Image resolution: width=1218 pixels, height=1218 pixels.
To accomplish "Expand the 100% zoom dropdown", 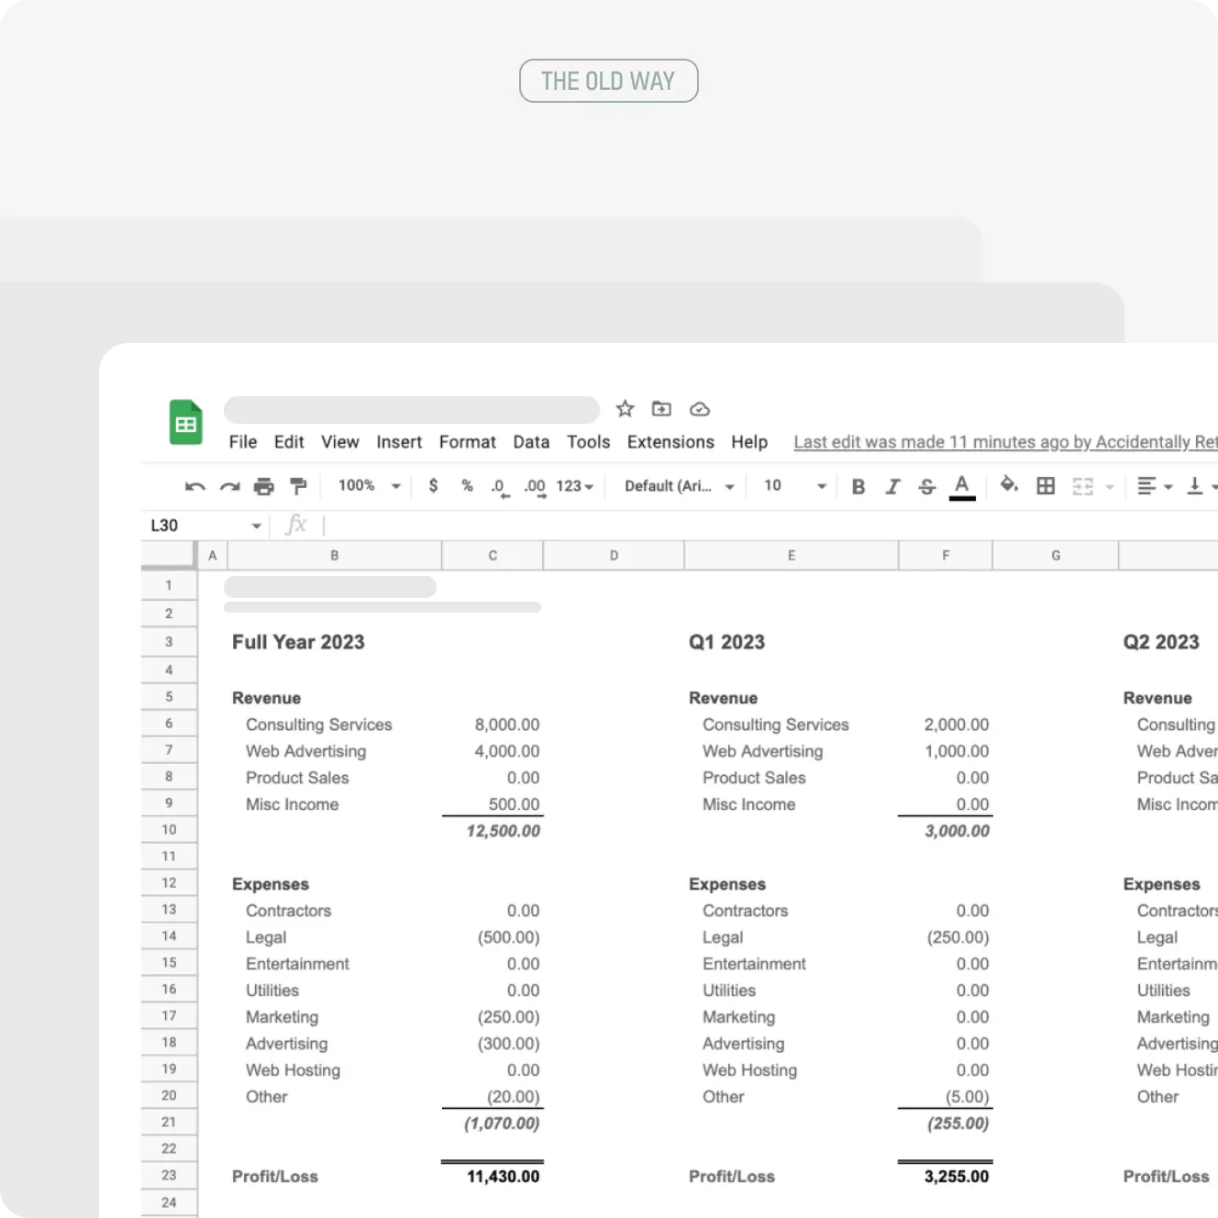I will click(370, 486).
